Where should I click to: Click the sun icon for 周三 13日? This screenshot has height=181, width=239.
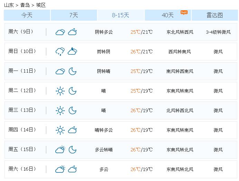click(60, 110)
